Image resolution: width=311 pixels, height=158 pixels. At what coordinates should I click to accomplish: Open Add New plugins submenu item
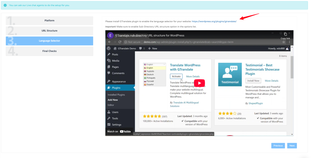pos(113,100)
